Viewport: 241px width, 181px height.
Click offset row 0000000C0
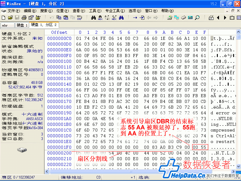point(59,38)
